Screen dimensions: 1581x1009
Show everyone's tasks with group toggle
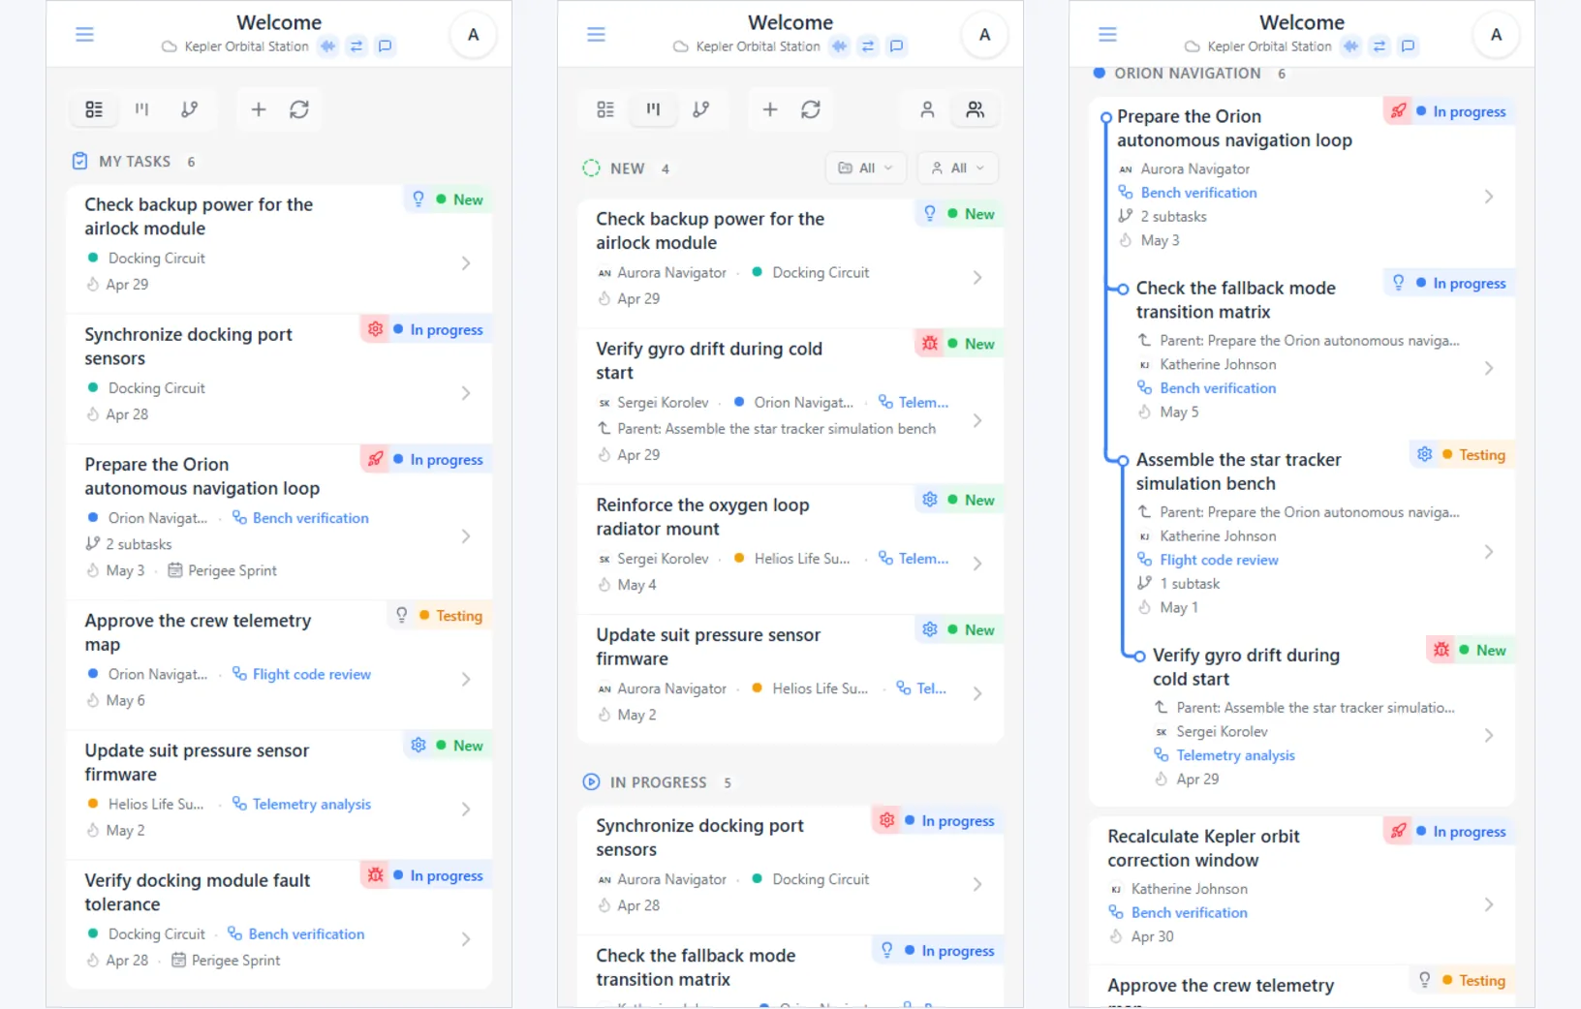pyautogui.click(x=975, y=109)
